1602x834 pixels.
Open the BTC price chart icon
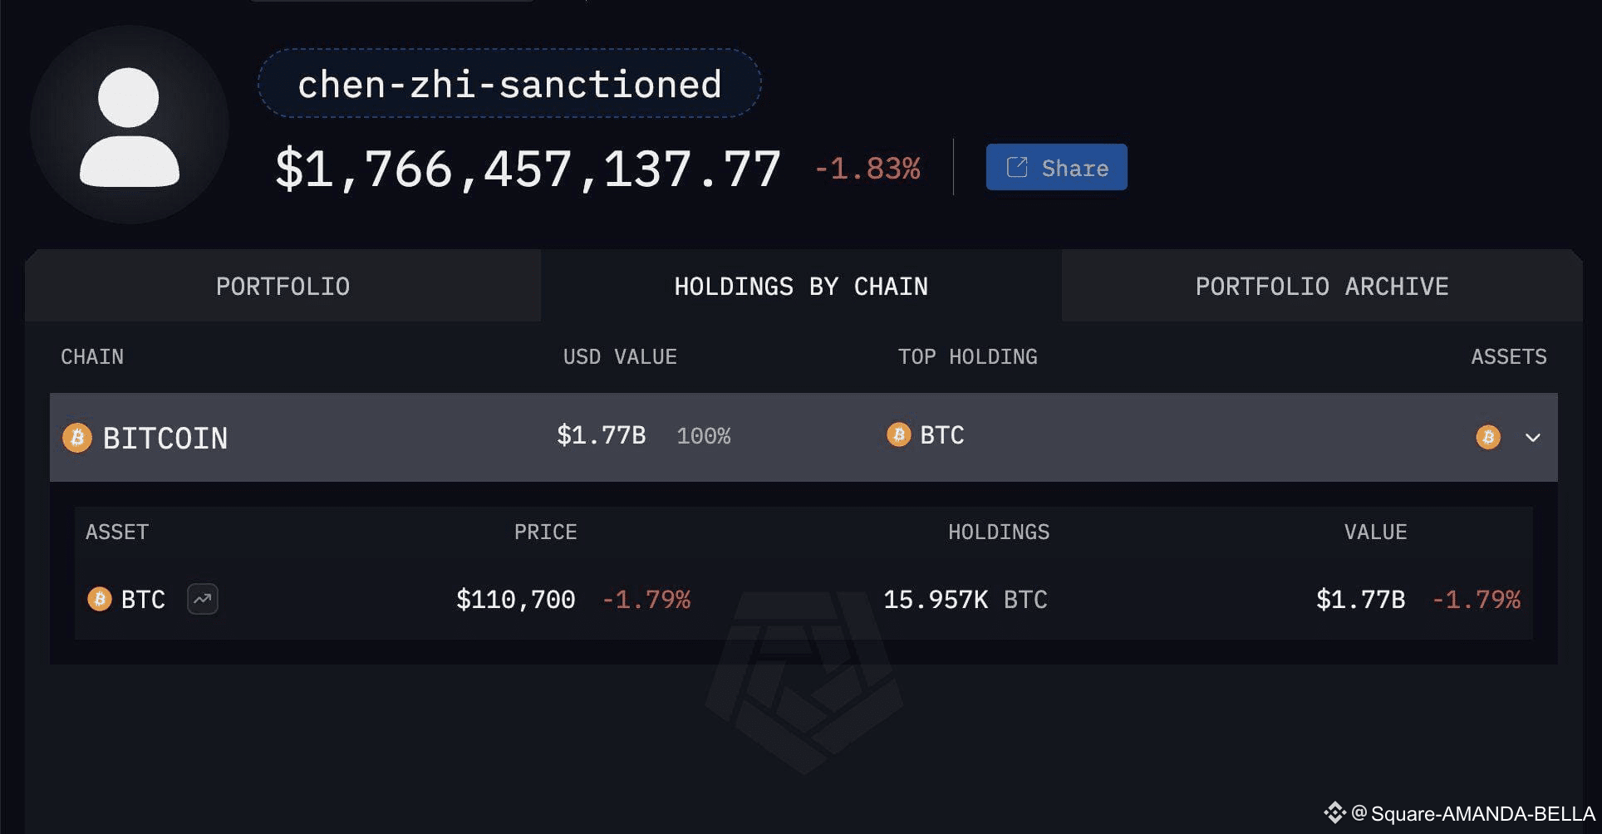pyautogui.click(x=201, y=599)
